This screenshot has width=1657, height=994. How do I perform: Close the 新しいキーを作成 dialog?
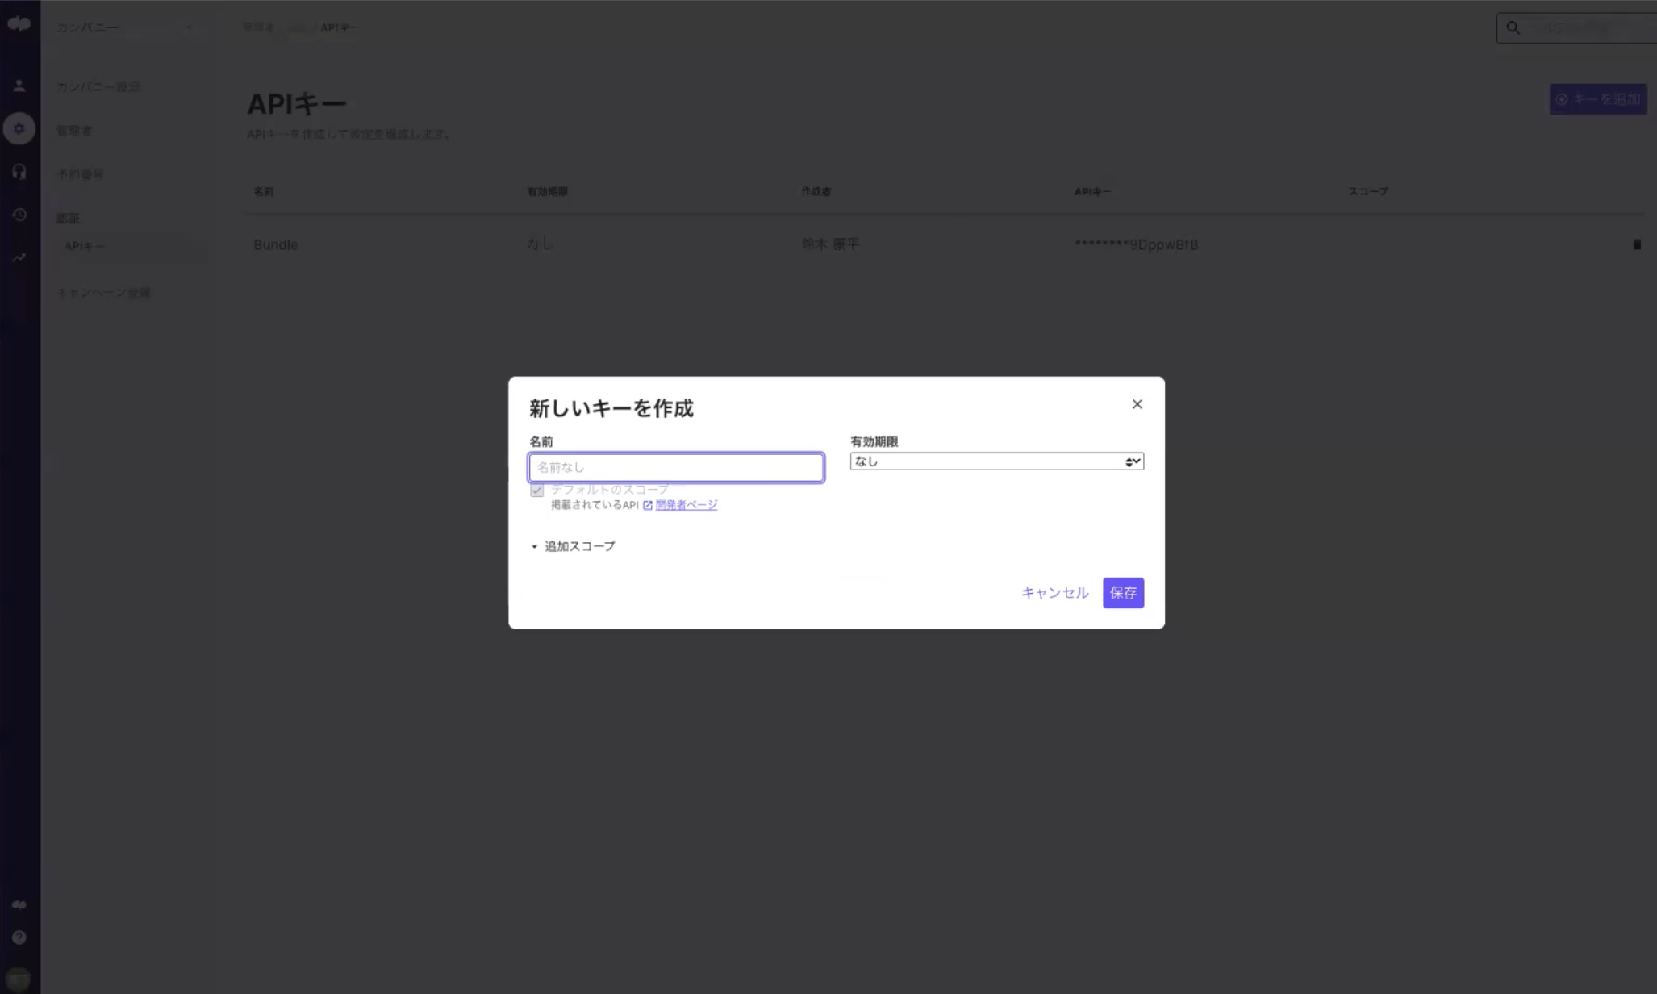point(1137,404)
